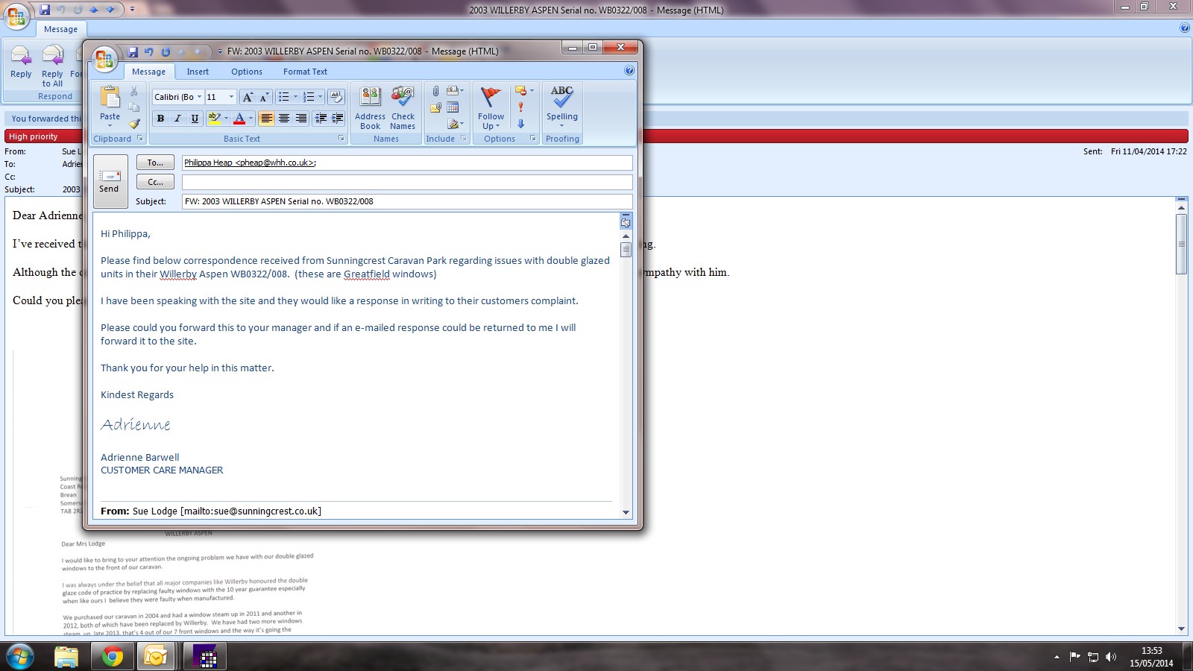The height and width of the screenshot is (671, 1193).
Task: Expand the font size dropdown
Action: click(231, 97)
